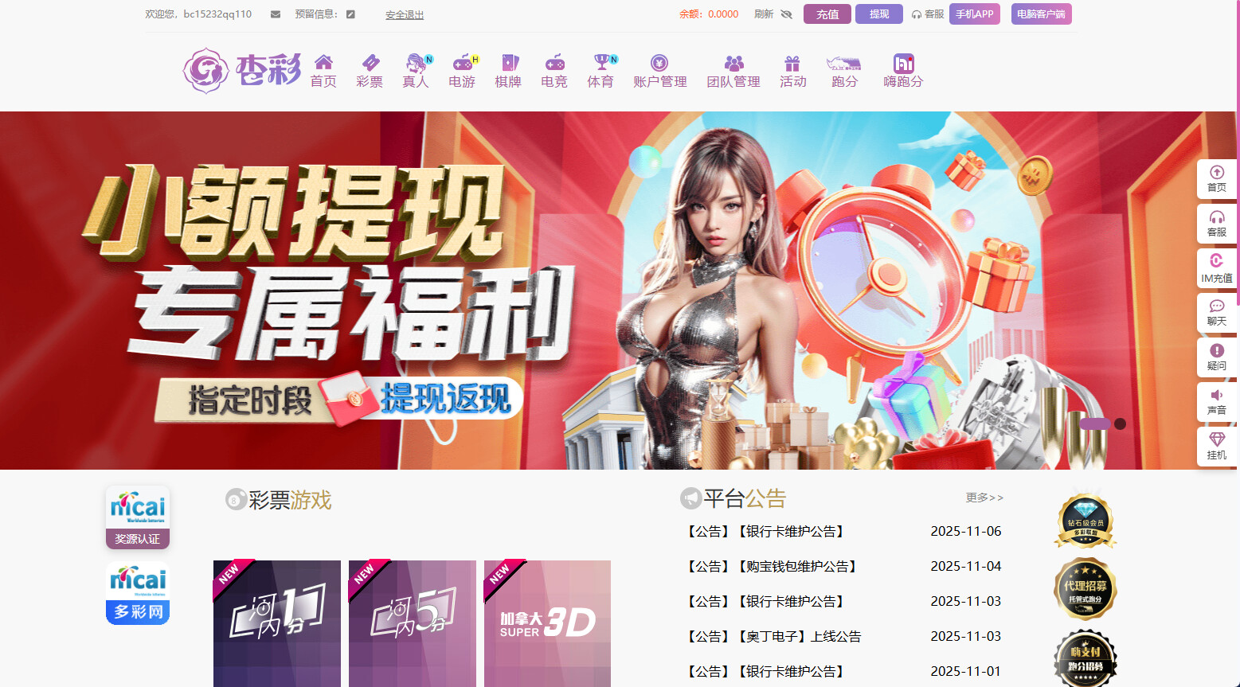Screen dimensions: 1240x687
Task: Toggle balance visibility eye icon
Action: [x=786, y=14]
